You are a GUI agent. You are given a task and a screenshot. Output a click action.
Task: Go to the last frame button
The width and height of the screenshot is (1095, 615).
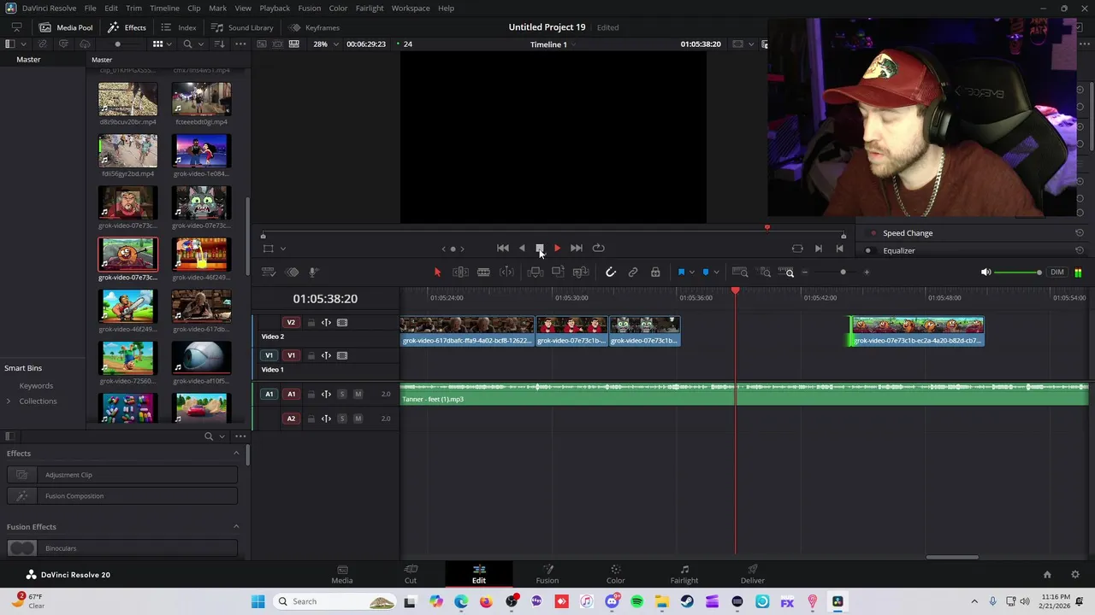click(x=577, y=249)
